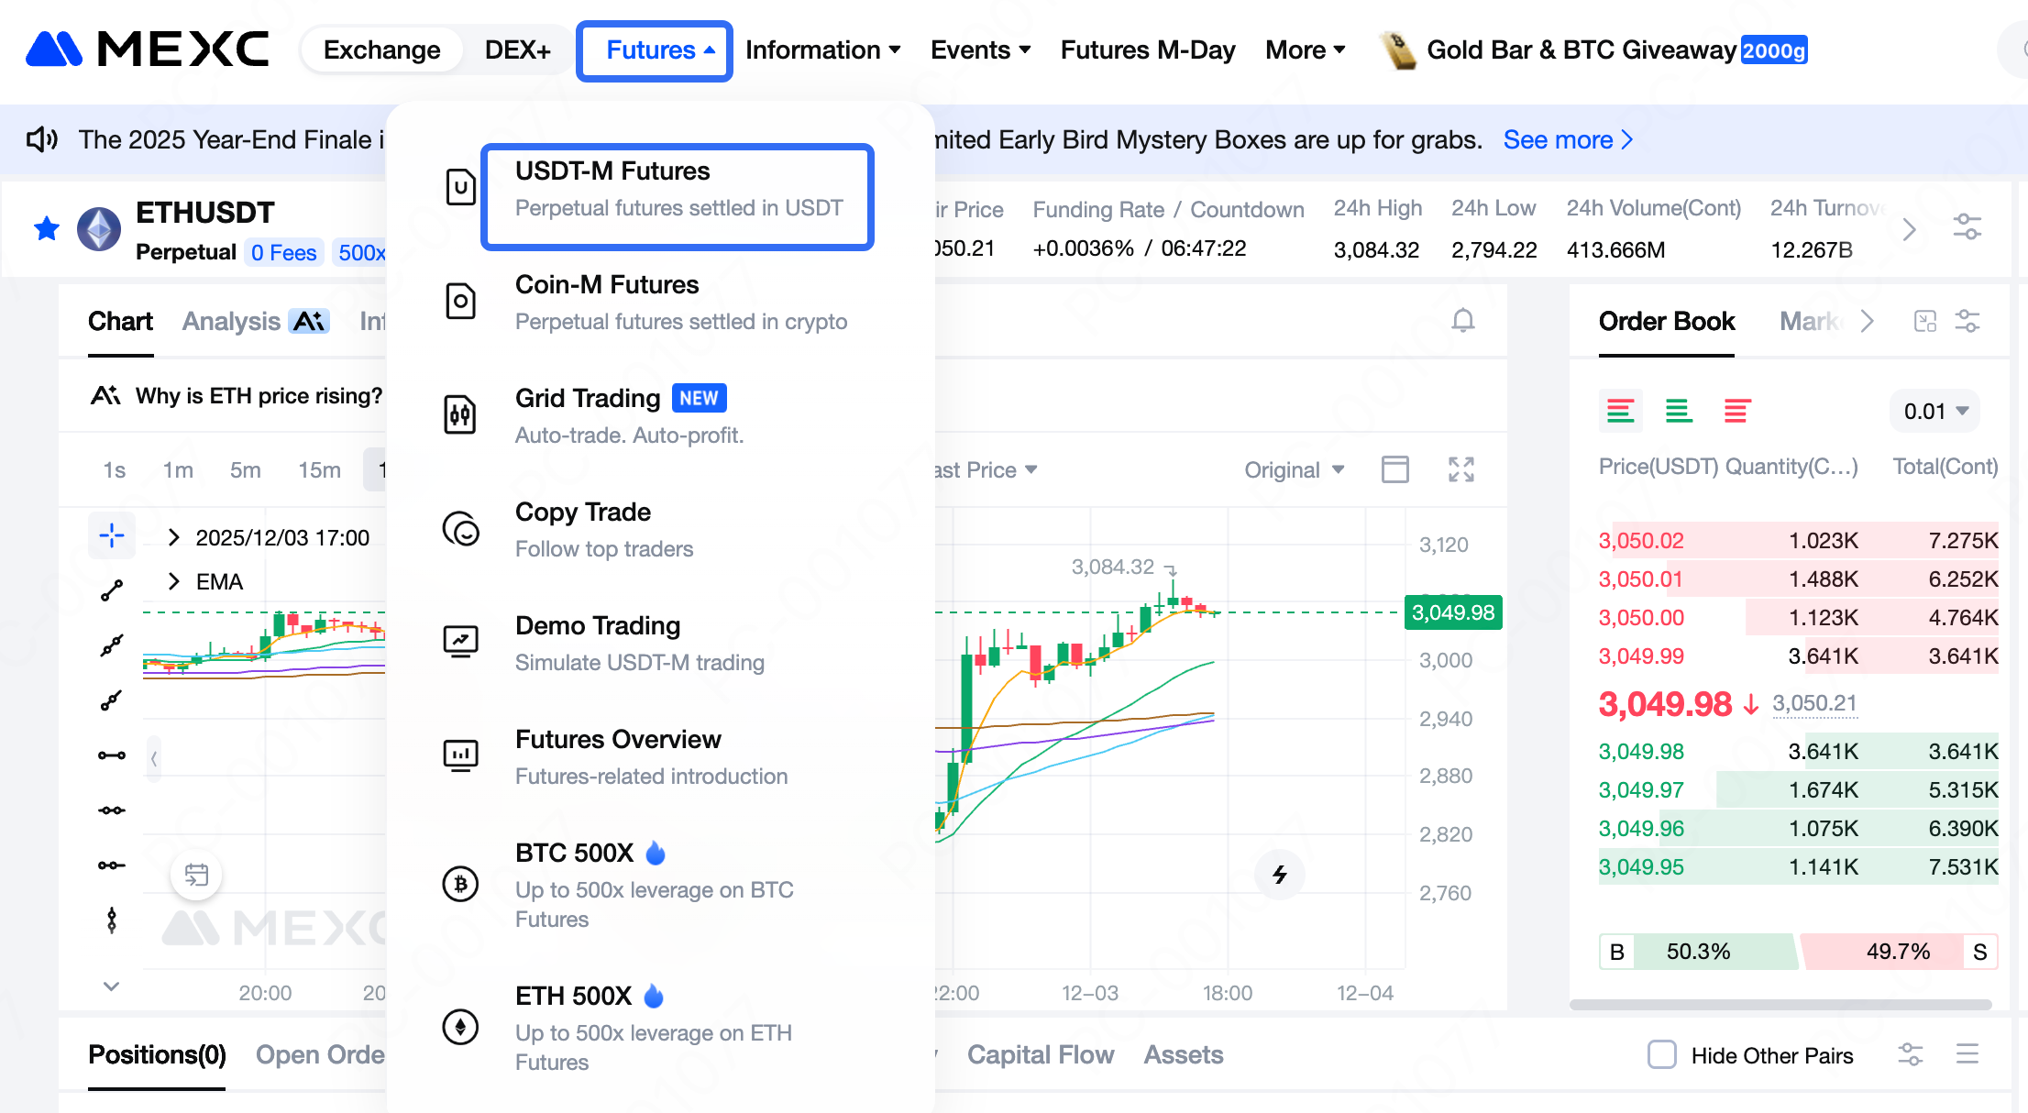Show only buy orders in order book
This screenshot has height=1113, width=2028.
click(1679, 411)
